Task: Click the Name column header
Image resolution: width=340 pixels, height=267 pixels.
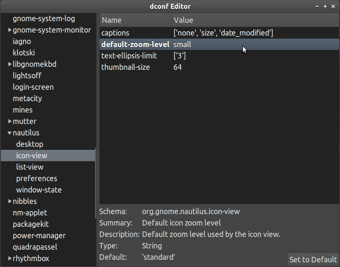Action: 136,20
